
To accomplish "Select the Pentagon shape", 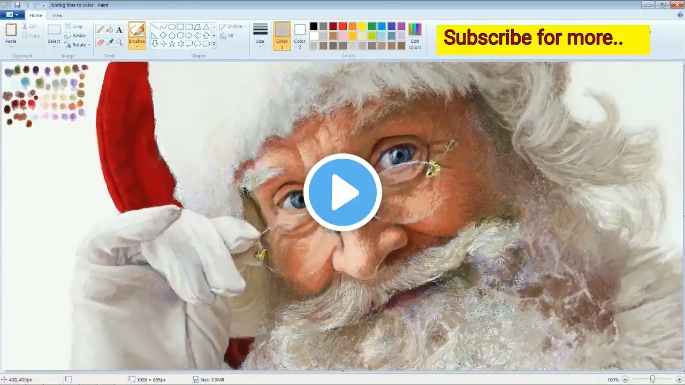I will (172, 35).
